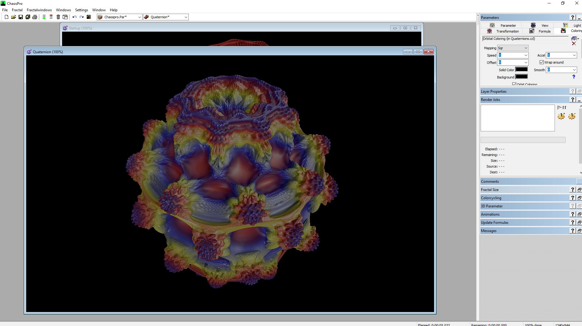Expand the Colorcycling panel
The width and height of the screenshot is (582, 326).
(x=579, y=198)
